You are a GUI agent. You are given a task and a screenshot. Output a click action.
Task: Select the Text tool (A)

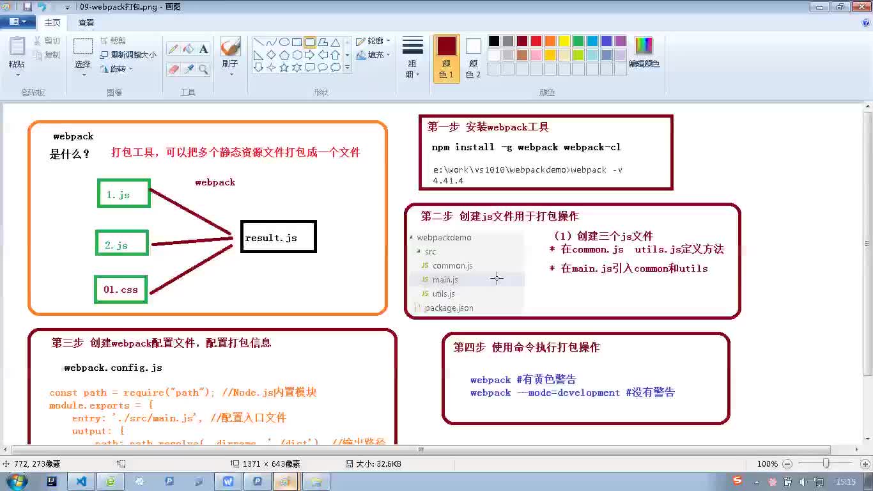pos(204,49)
